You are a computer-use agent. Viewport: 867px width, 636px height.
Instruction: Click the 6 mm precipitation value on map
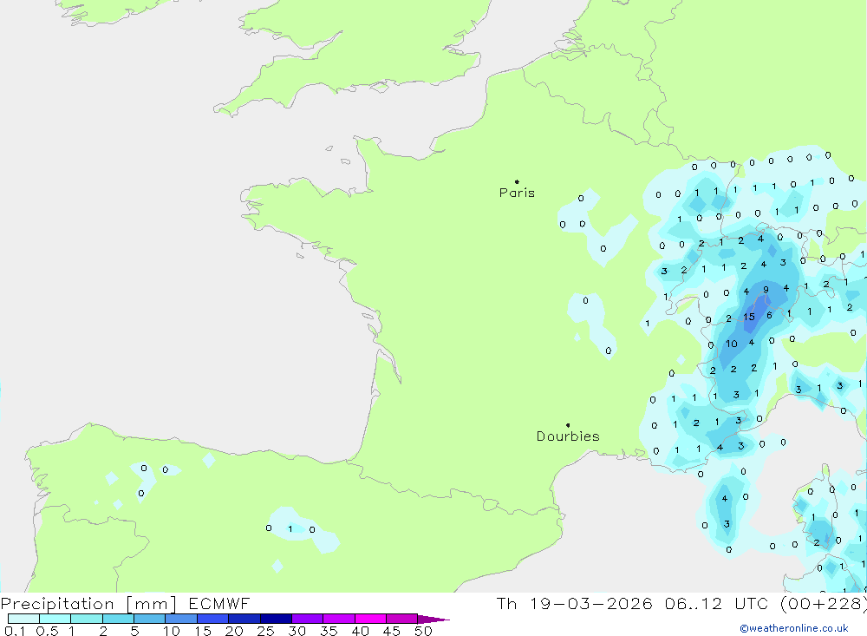pos(769,315)
